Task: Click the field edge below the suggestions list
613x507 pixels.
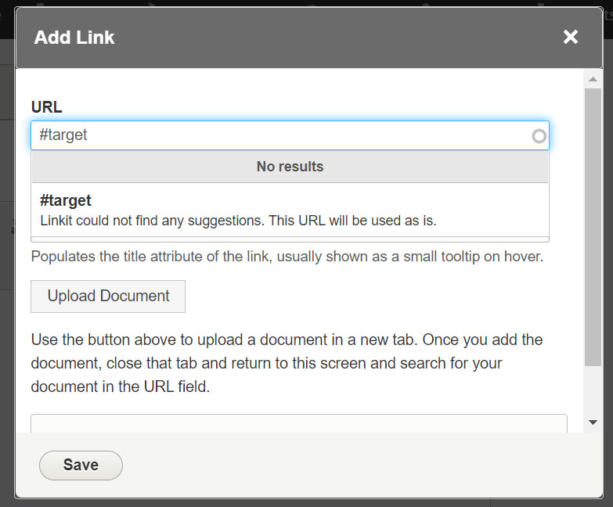Action: coord(290,239)
